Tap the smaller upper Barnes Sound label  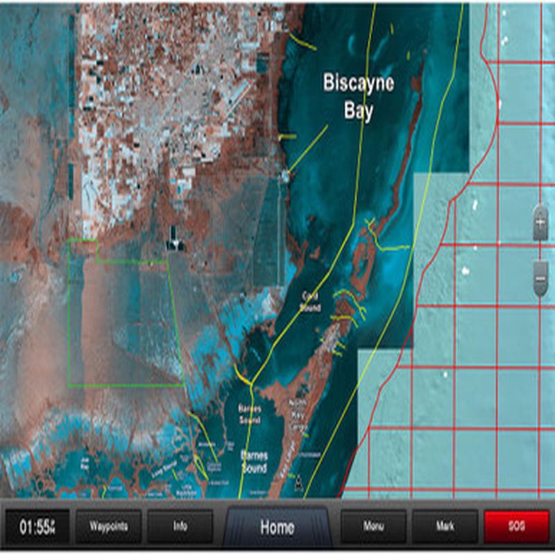click(x=250, y=414)
